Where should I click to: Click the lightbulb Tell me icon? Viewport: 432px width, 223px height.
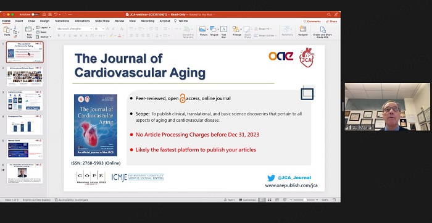(x=175, y=21)
